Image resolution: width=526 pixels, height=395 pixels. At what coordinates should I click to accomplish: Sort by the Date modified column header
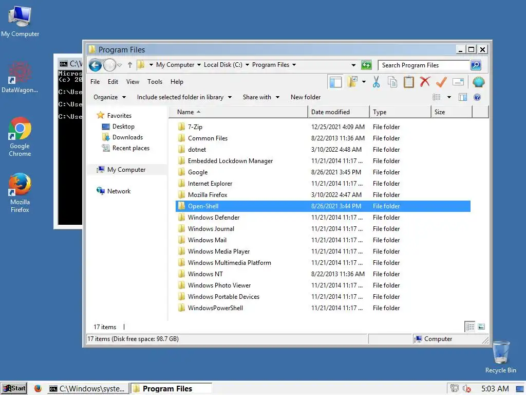coord(339,112)
